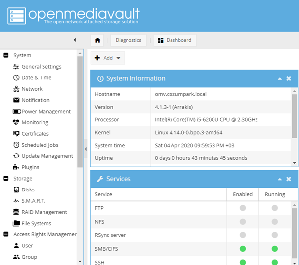Click the Monitoring heart icon

(16, 122)
